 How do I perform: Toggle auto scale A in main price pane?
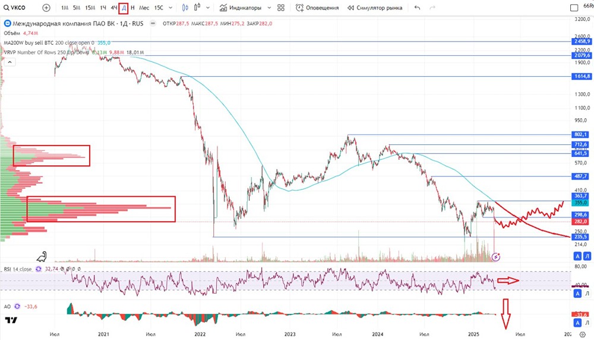(577, 256)
